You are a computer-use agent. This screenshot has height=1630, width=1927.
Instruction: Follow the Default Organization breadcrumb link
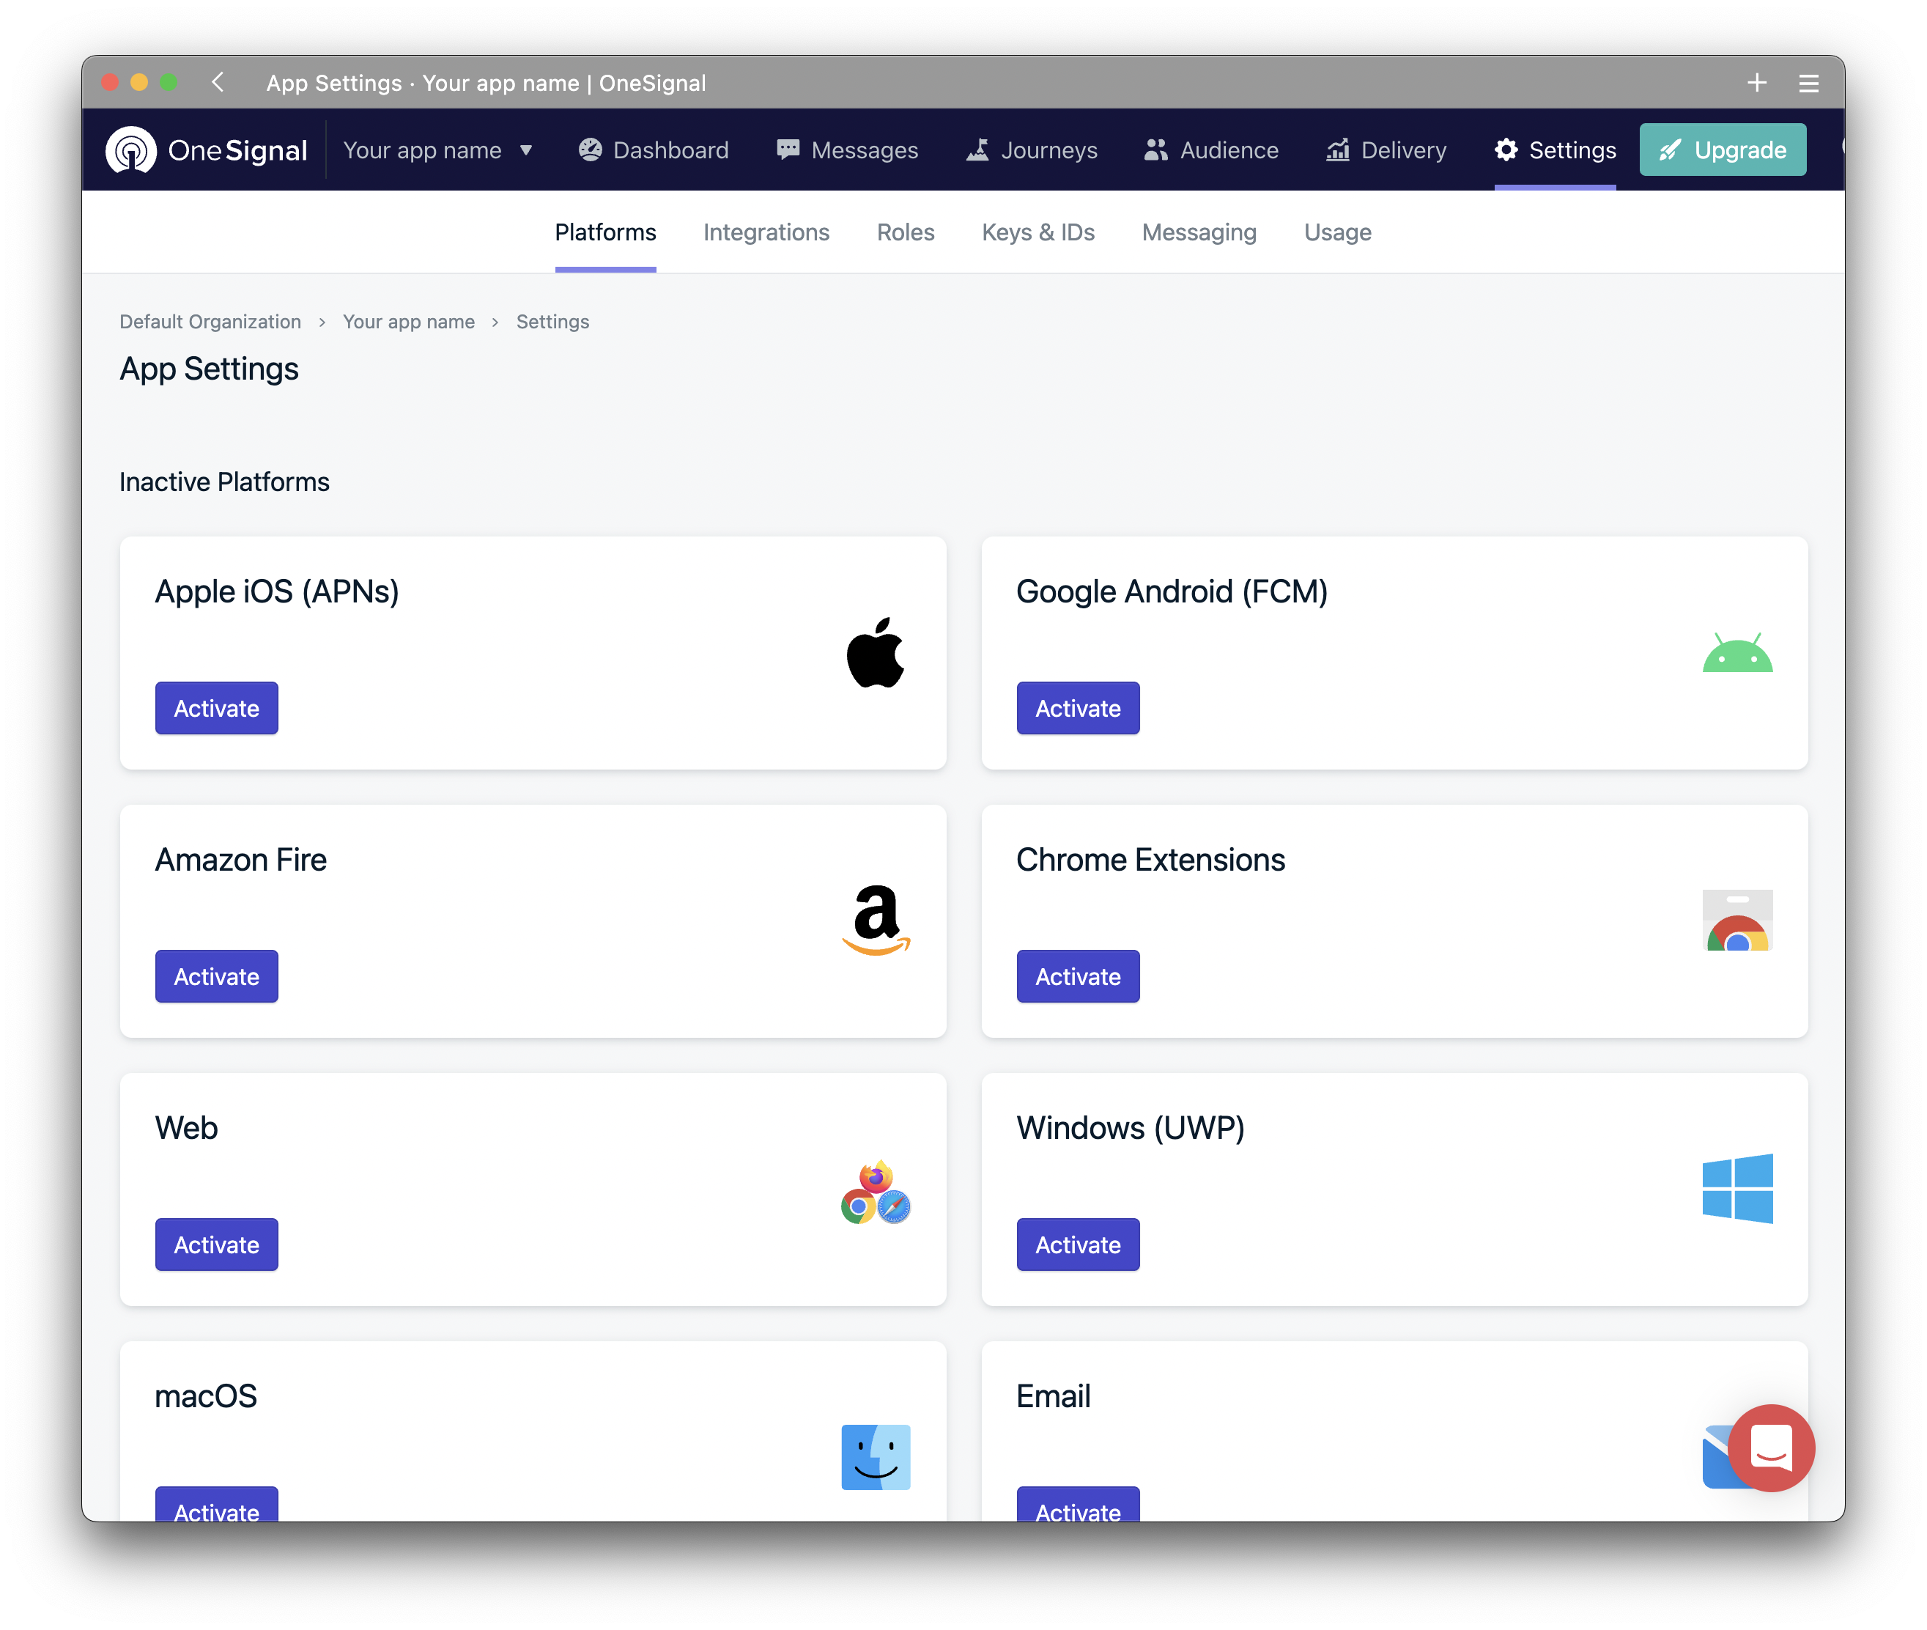tap(210, 322)
